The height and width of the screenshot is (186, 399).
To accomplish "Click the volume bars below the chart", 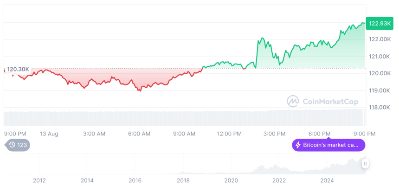I will 186,118.
